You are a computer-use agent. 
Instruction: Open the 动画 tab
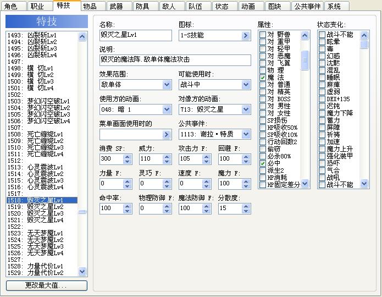[251, 6]
